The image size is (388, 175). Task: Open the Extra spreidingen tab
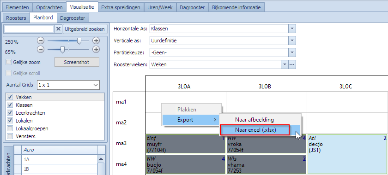coord(121,7)
